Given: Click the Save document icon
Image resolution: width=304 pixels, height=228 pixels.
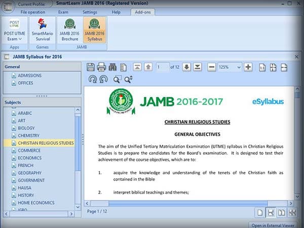Looking at the screenshot, I should pos(91,67).
